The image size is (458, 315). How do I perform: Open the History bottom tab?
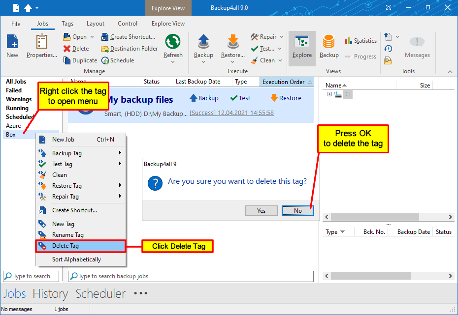50,293
